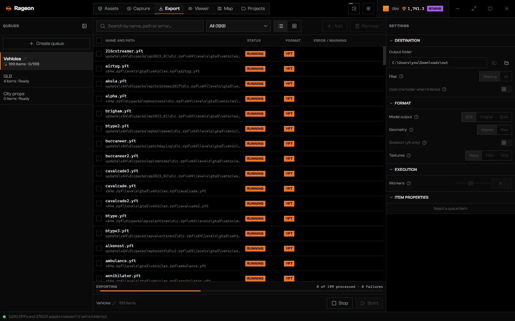The width and height of the screenshot is (515, 321).
Task: Open the Assets tab
Action: click(x=108, y=9)
